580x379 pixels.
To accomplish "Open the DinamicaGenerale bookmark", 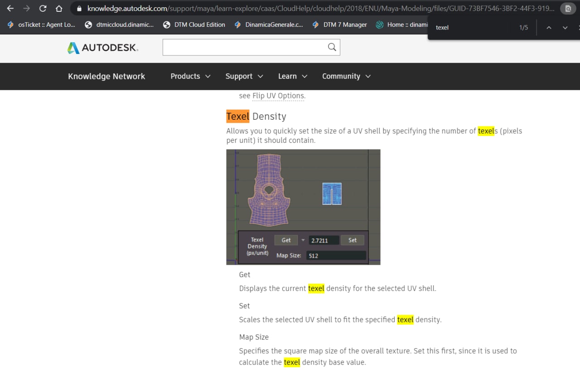I will [x=269, y=25].
